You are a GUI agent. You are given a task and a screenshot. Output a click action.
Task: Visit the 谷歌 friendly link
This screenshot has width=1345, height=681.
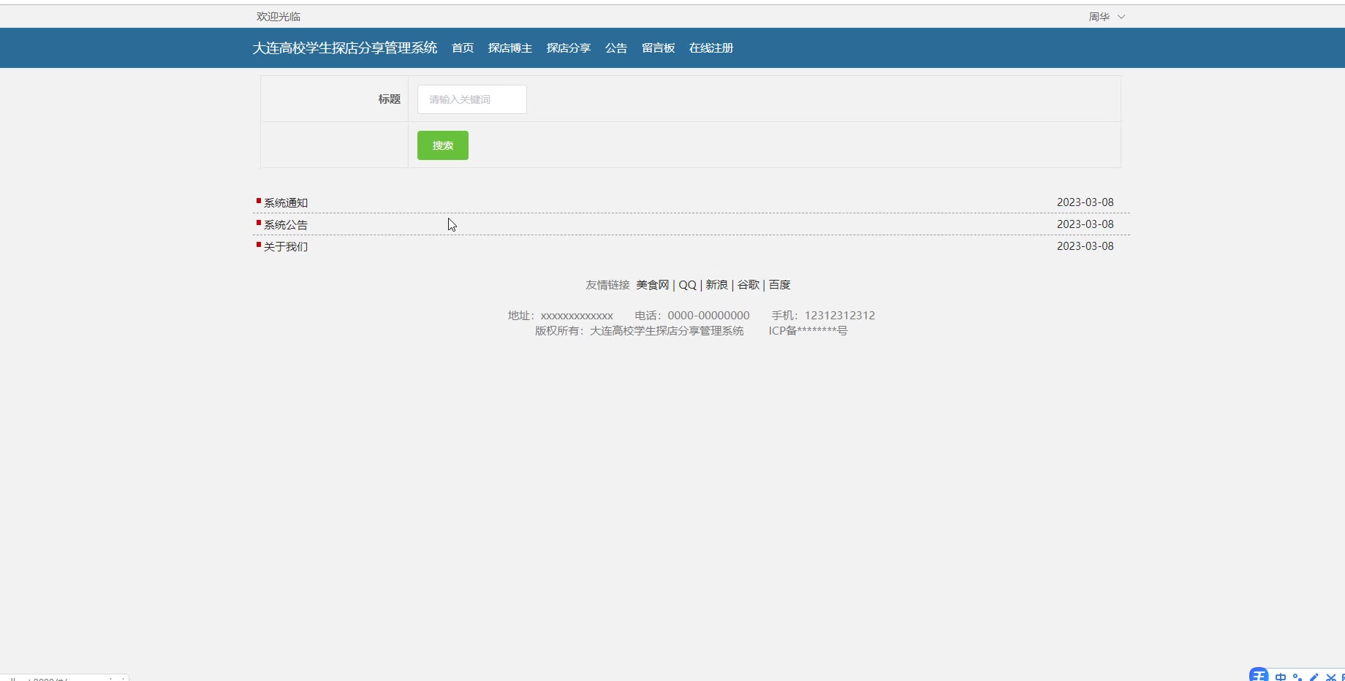[x=749, y=285]
